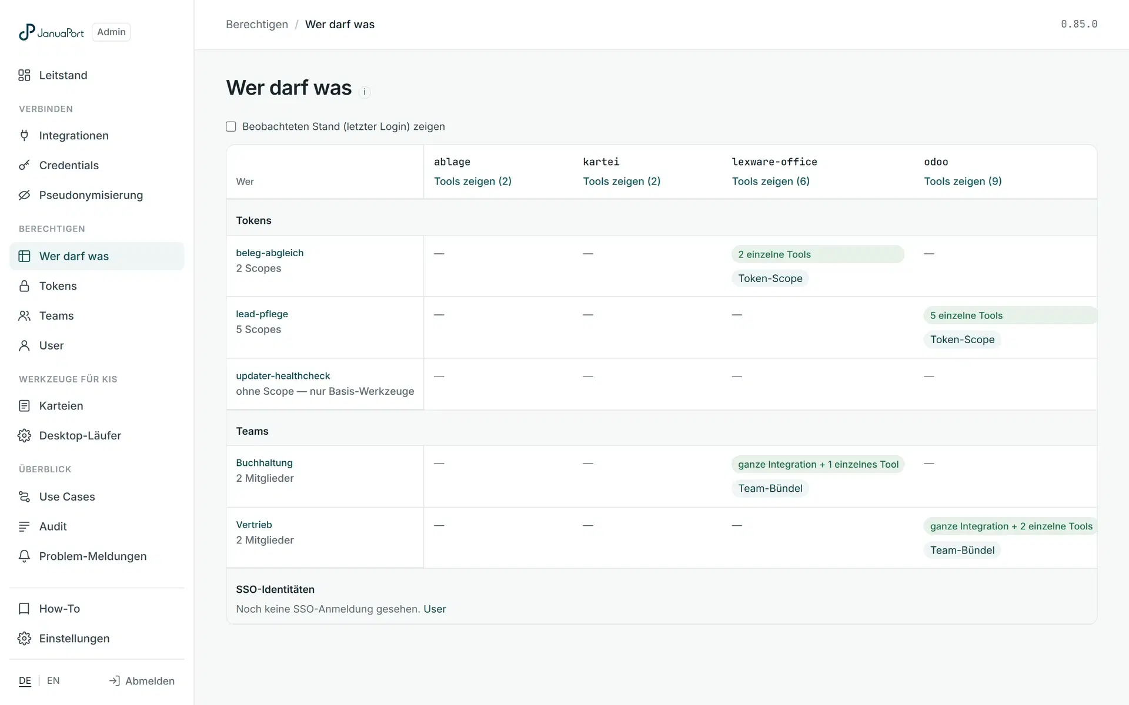The image size is (1129, 705).
Task: Click the User person icon
Action: pyautogui.click(x=24, y=345)
